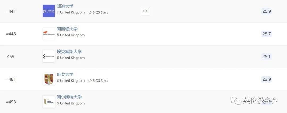Click the University of Dundee logo

49,11
